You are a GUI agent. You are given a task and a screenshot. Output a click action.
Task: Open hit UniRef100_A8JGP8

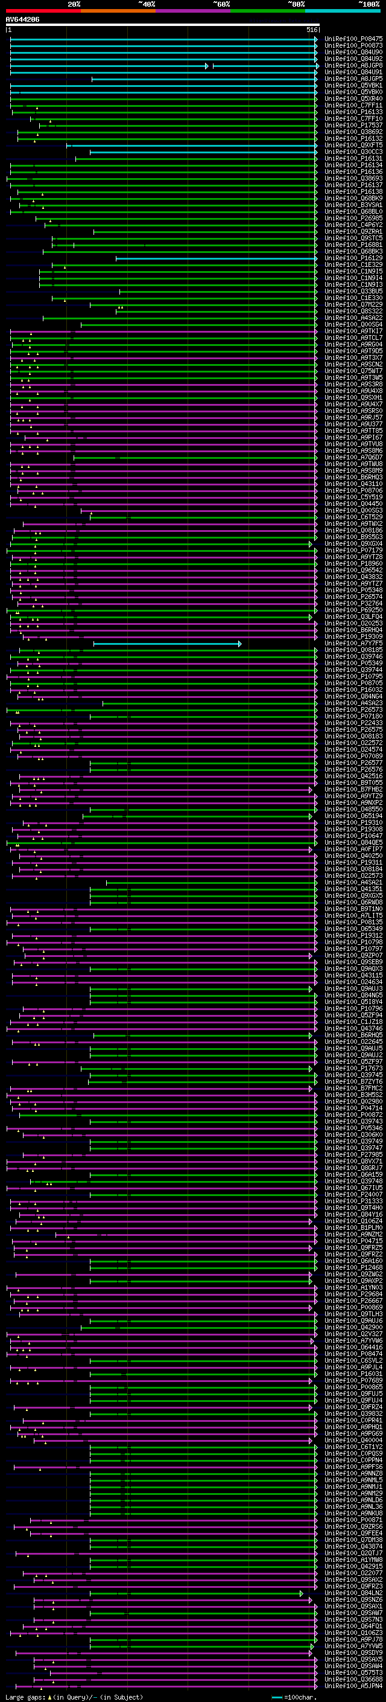coord(353,65)
